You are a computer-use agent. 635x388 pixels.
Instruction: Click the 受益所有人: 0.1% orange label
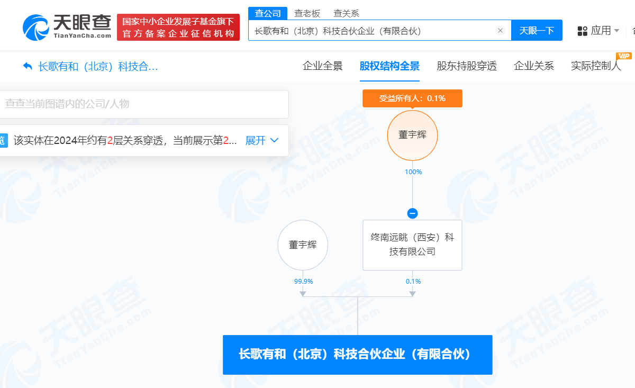[412, 98]
